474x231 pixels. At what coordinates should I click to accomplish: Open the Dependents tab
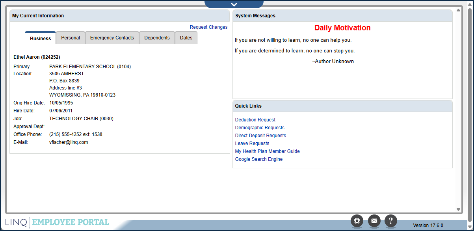(157, 38)
